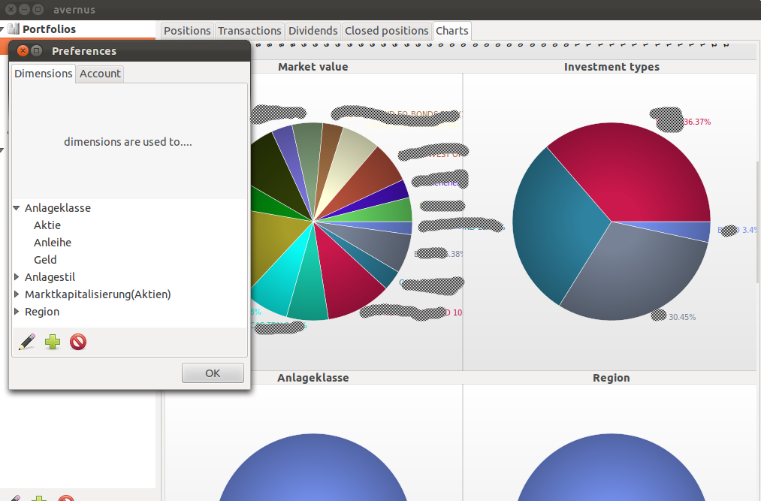Select the Anleihe tree item

click(x=53, y=243)
